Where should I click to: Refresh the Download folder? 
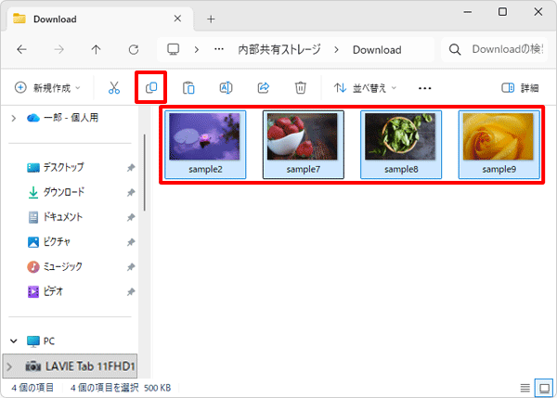coord(134,49)
